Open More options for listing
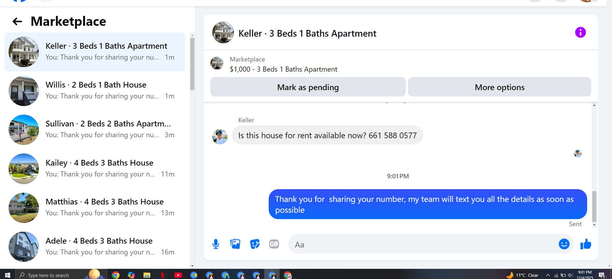Screen dimensions: 612x279 click(x=499, y=87)
